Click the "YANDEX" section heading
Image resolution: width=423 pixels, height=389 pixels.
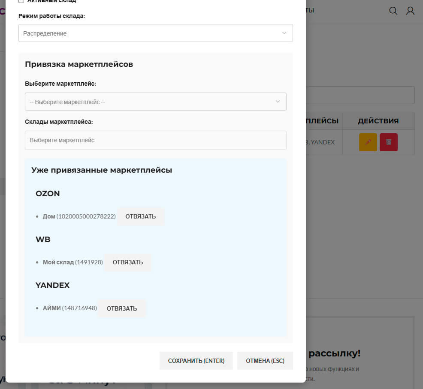pyautogui.click(x=53, y=285)
